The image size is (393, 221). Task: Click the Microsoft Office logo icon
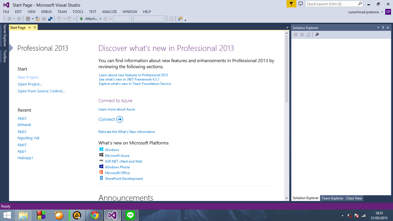(x=101, y=173)
